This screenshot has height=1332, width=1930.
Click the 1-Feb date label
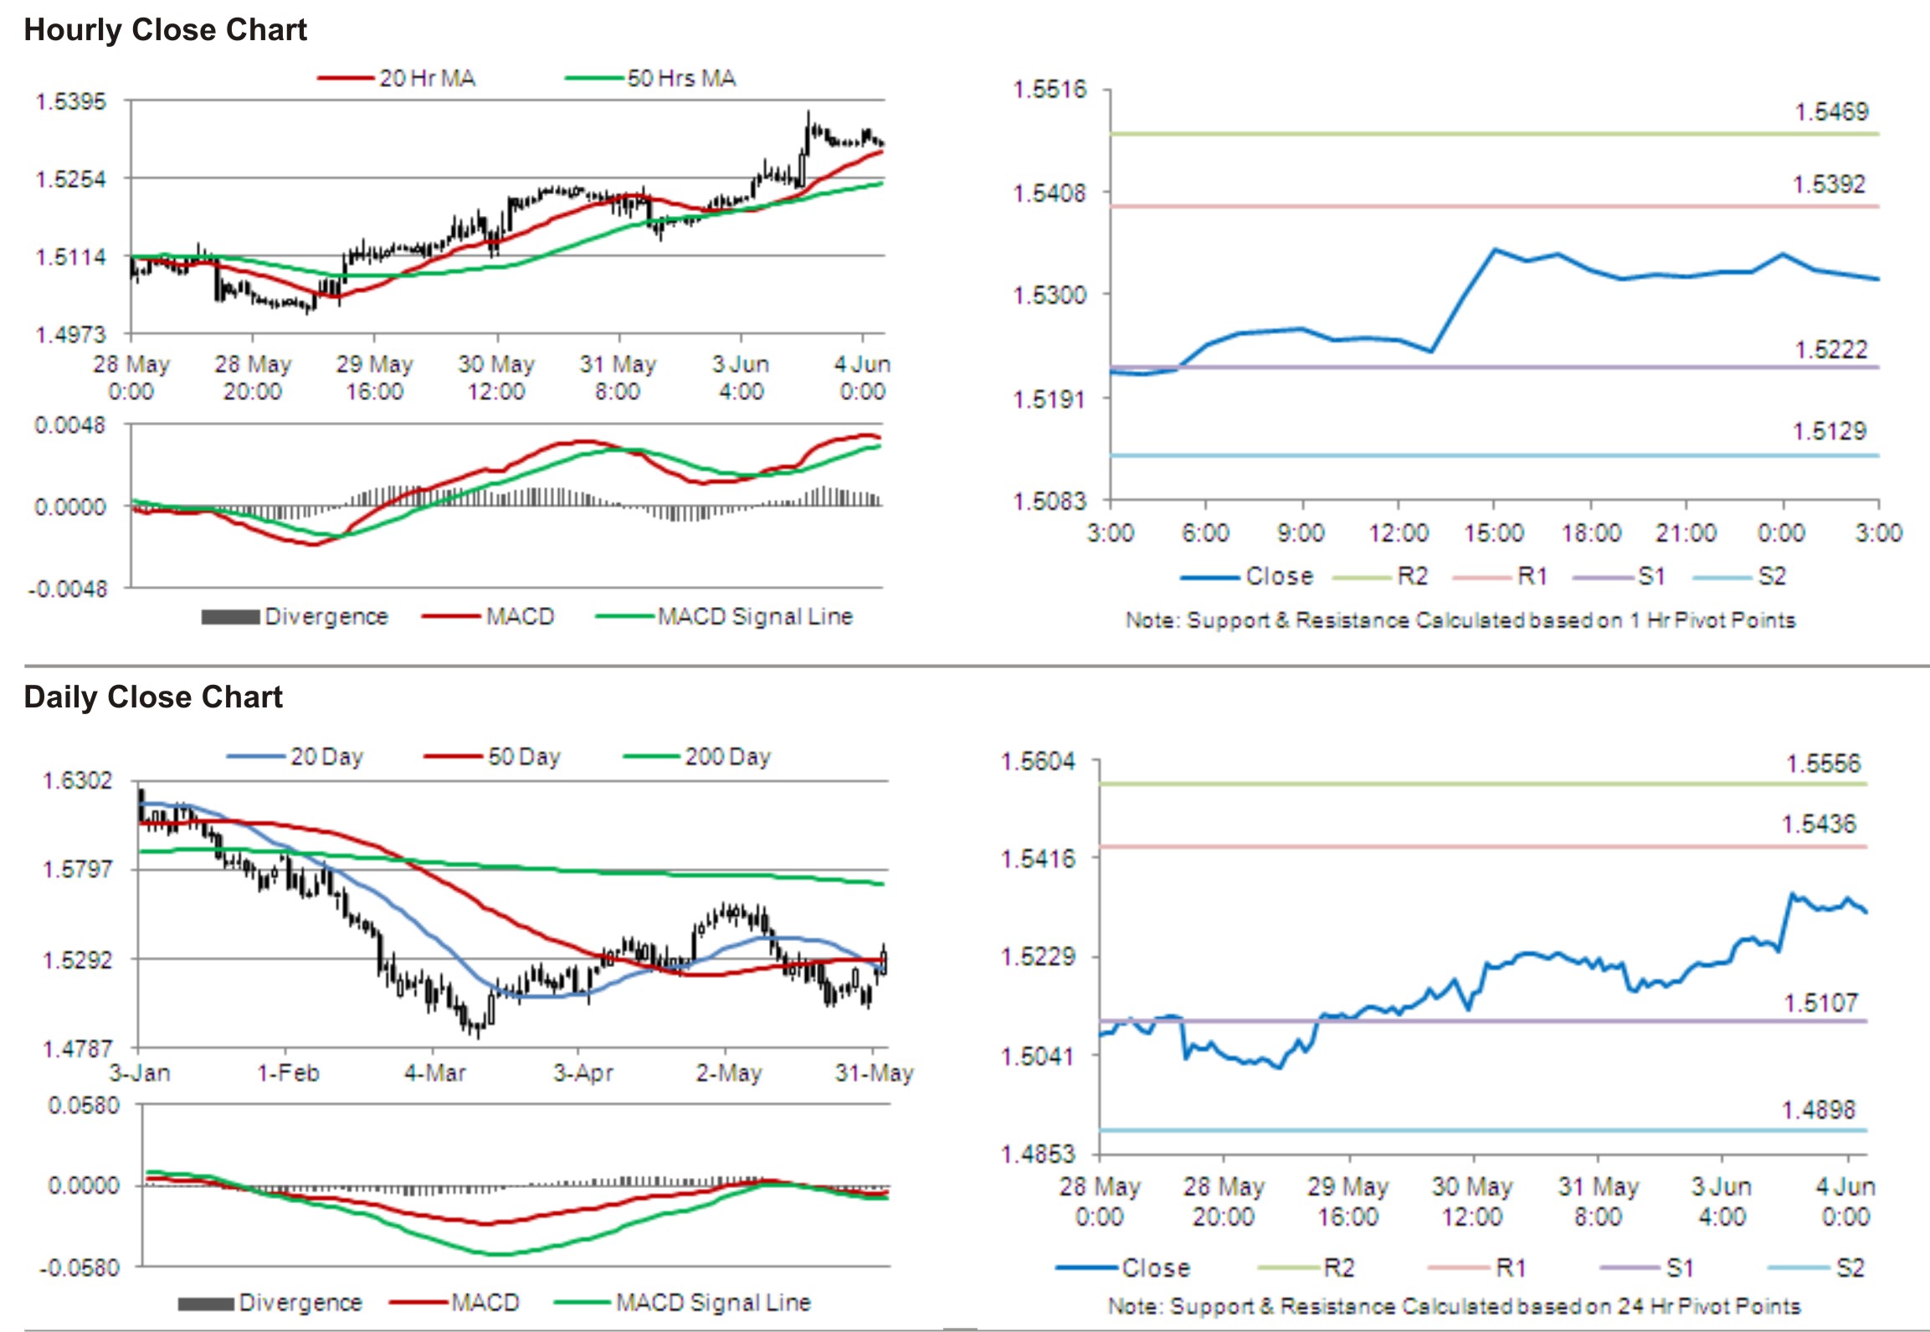pyautogui.click(x=288, y=1073)
